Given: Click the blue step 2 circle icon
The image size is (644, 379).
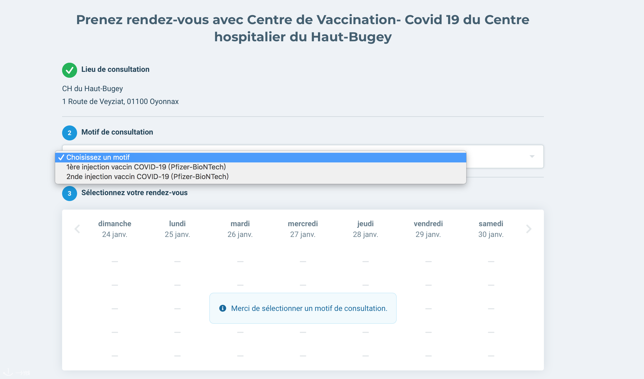Looking at the screenshot, I should point(70,133).
